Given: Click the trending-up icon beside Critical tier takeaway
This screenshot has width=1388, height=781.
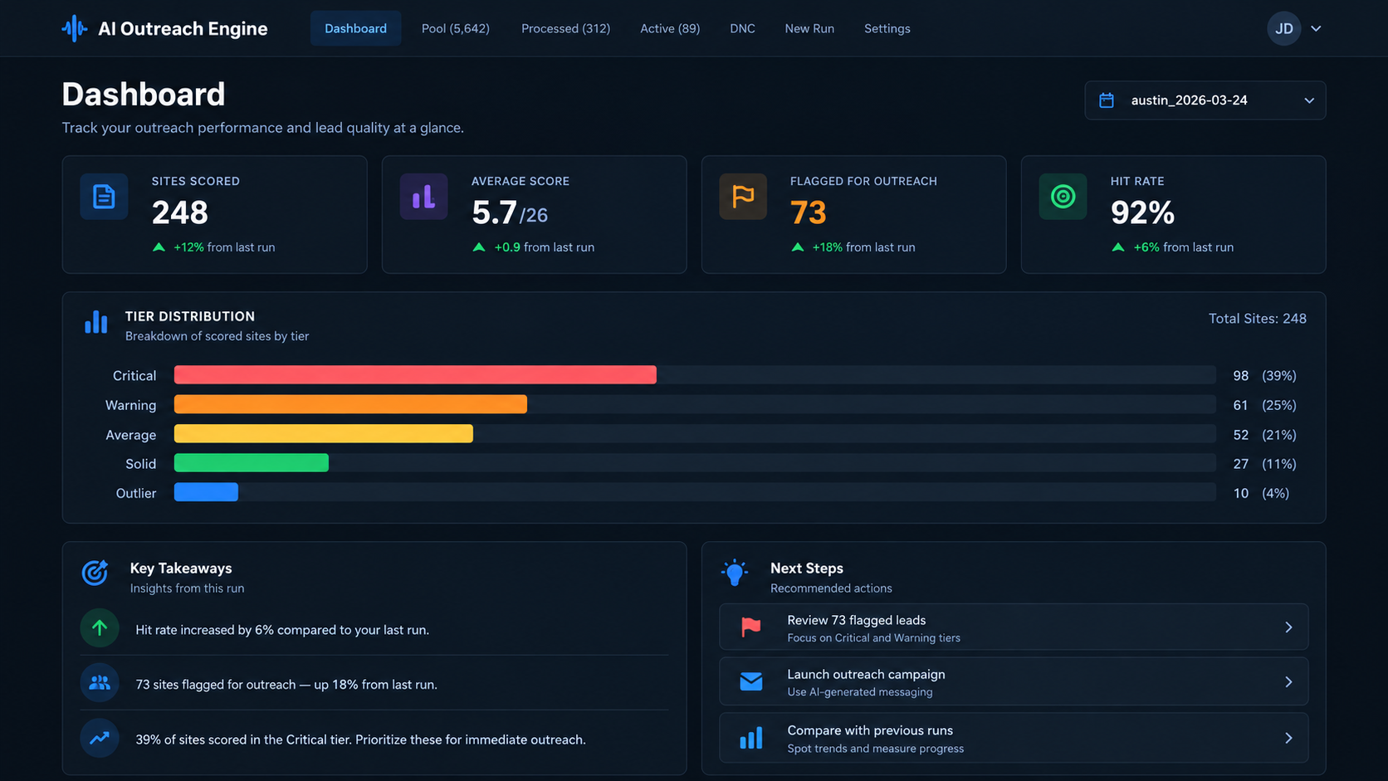Looking at the screenshot, I should [x=100, y=738].
